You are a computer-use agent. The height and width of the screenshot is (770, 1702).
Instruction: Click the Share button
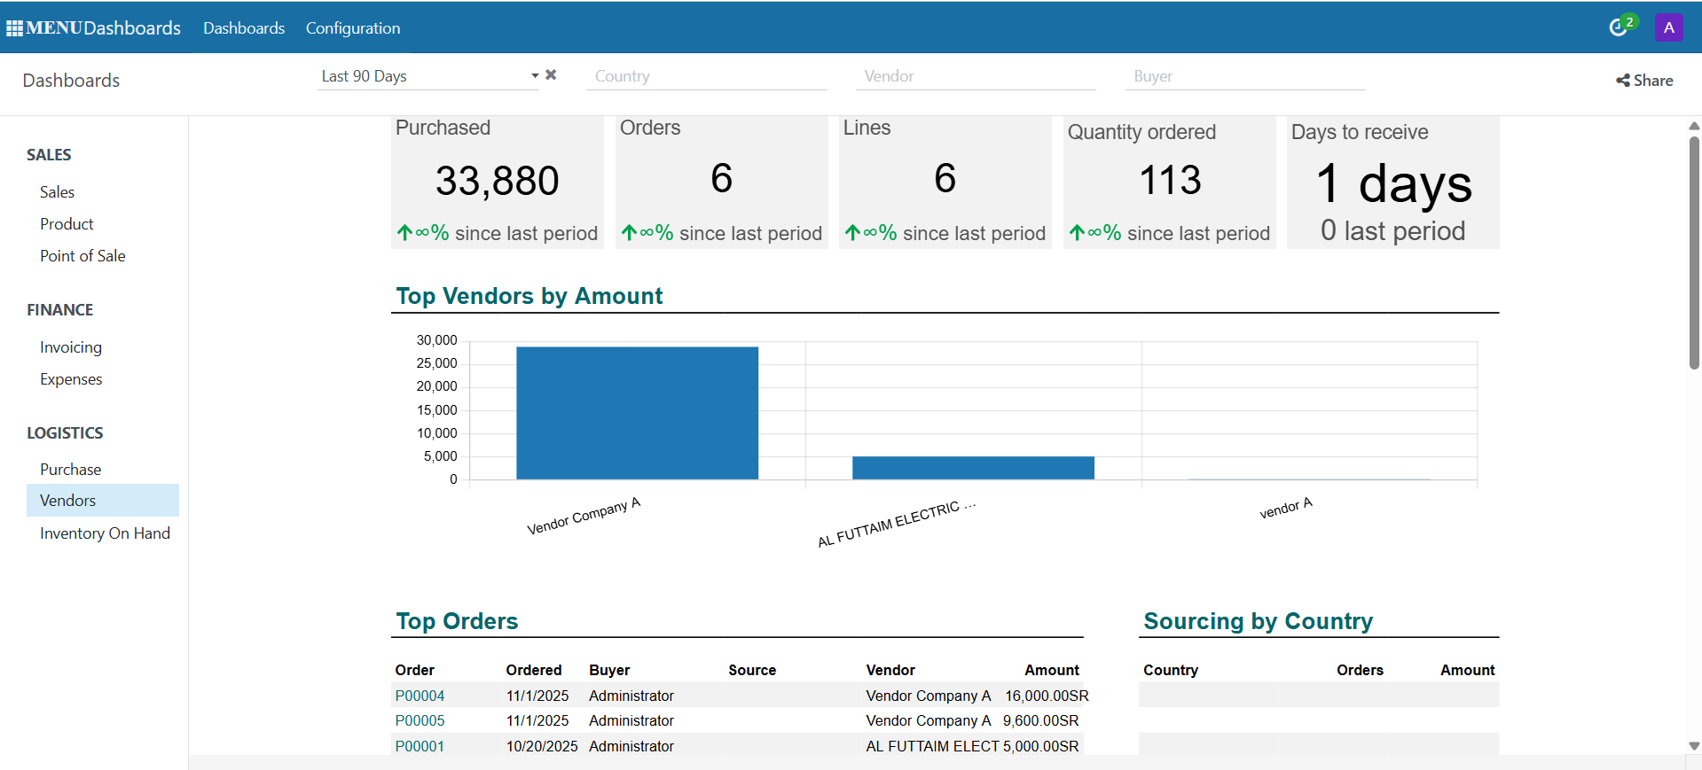coord(1644,81)
